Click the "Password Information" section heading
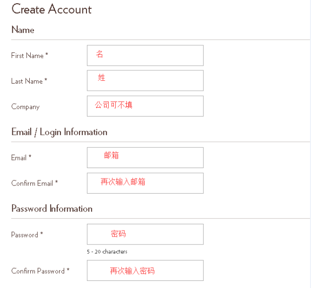Screen dimensions: 311x288 point(52,209)
